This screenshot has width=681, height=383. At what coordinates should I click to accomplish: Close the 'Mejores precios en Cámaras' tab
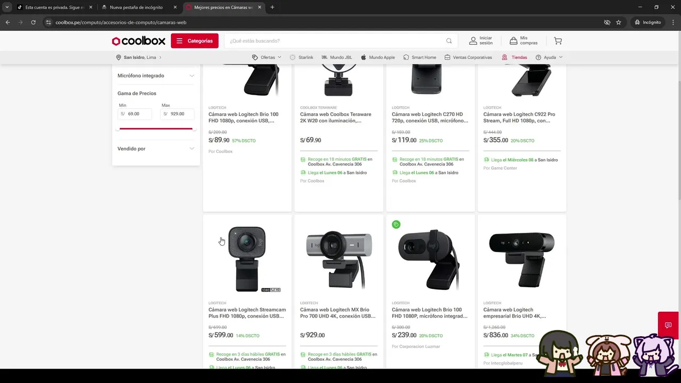[x=261, y=7]
